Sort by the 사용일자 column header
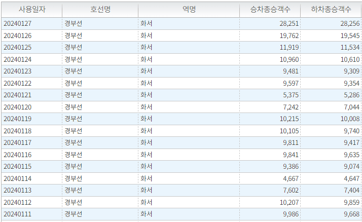Viewport: 362px width, 222px height. point(32,10)
